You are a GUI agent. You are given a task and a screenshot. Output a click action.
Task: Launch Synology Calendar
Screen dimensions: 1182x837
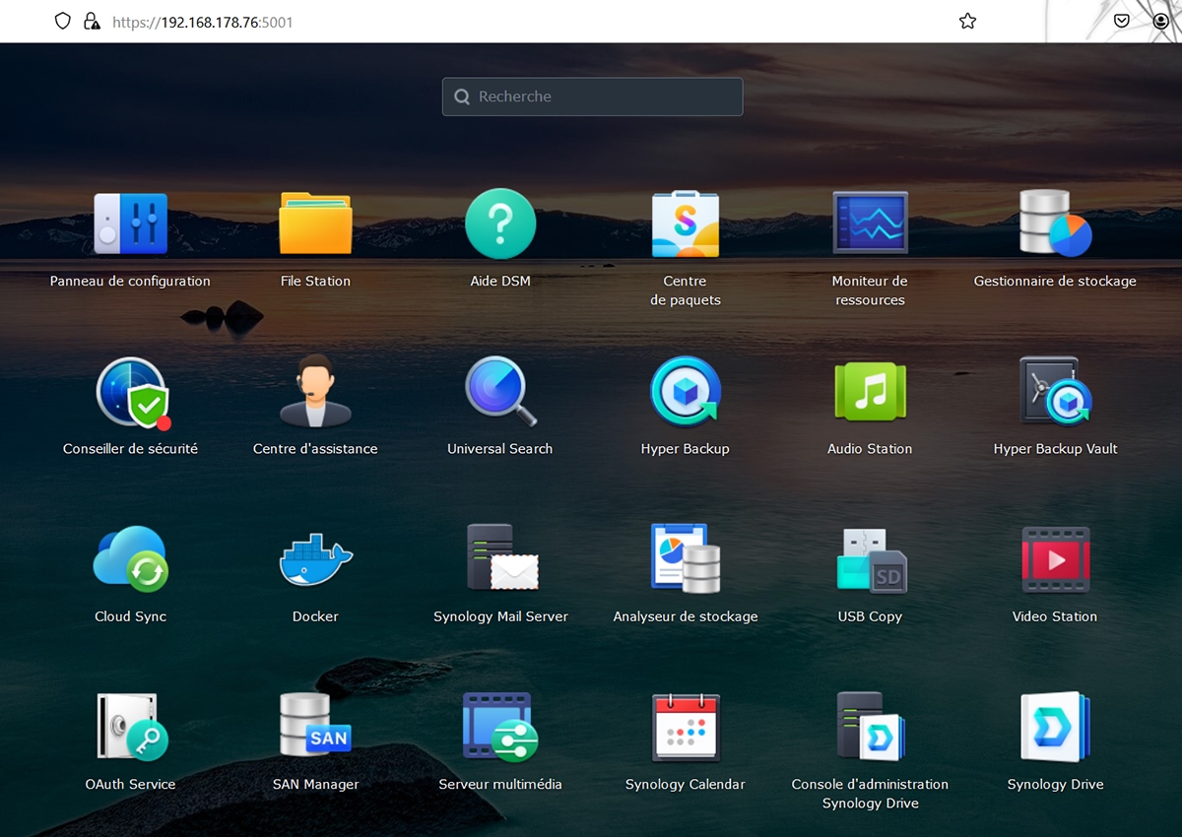tap(686, 727)
